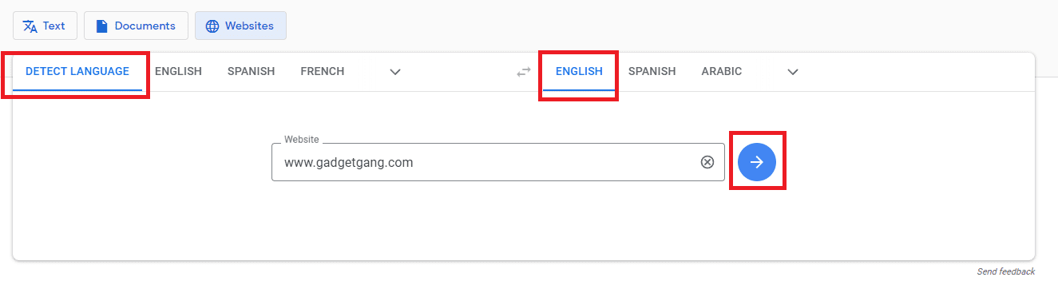The width and height of the screenshot is (1058, 293).
Task: Select Arabic as target language
Action: [x=722, y=71]
